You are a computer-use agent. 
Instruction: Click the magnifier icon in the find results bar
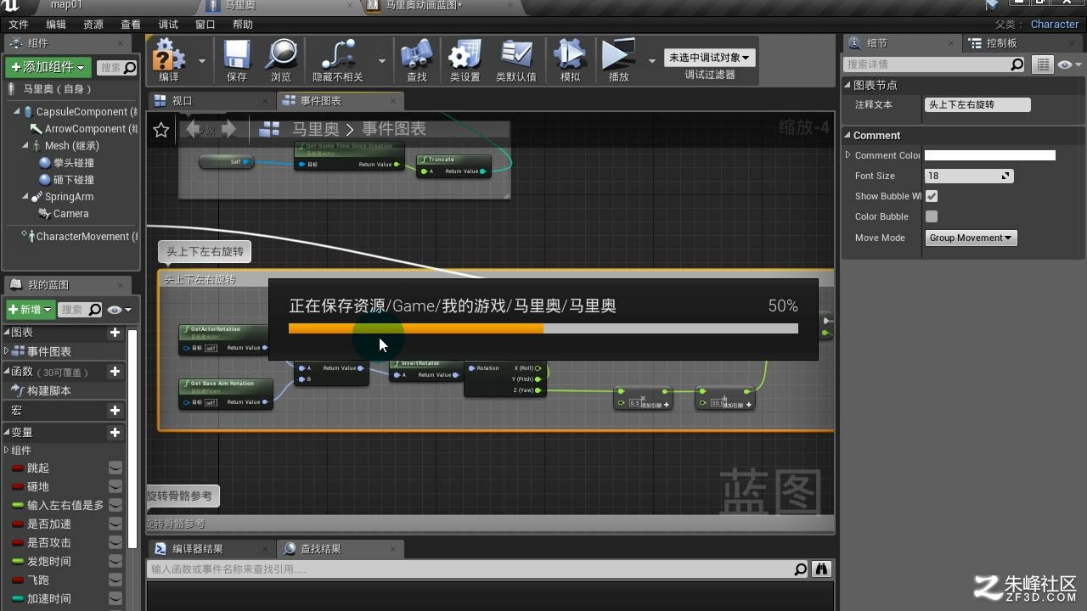coord(800,569)
